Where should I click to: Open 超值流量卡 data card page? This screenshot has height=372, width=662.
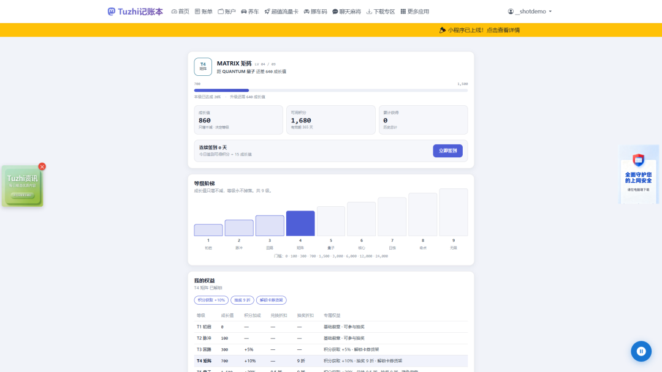click(x=281, y=12)
